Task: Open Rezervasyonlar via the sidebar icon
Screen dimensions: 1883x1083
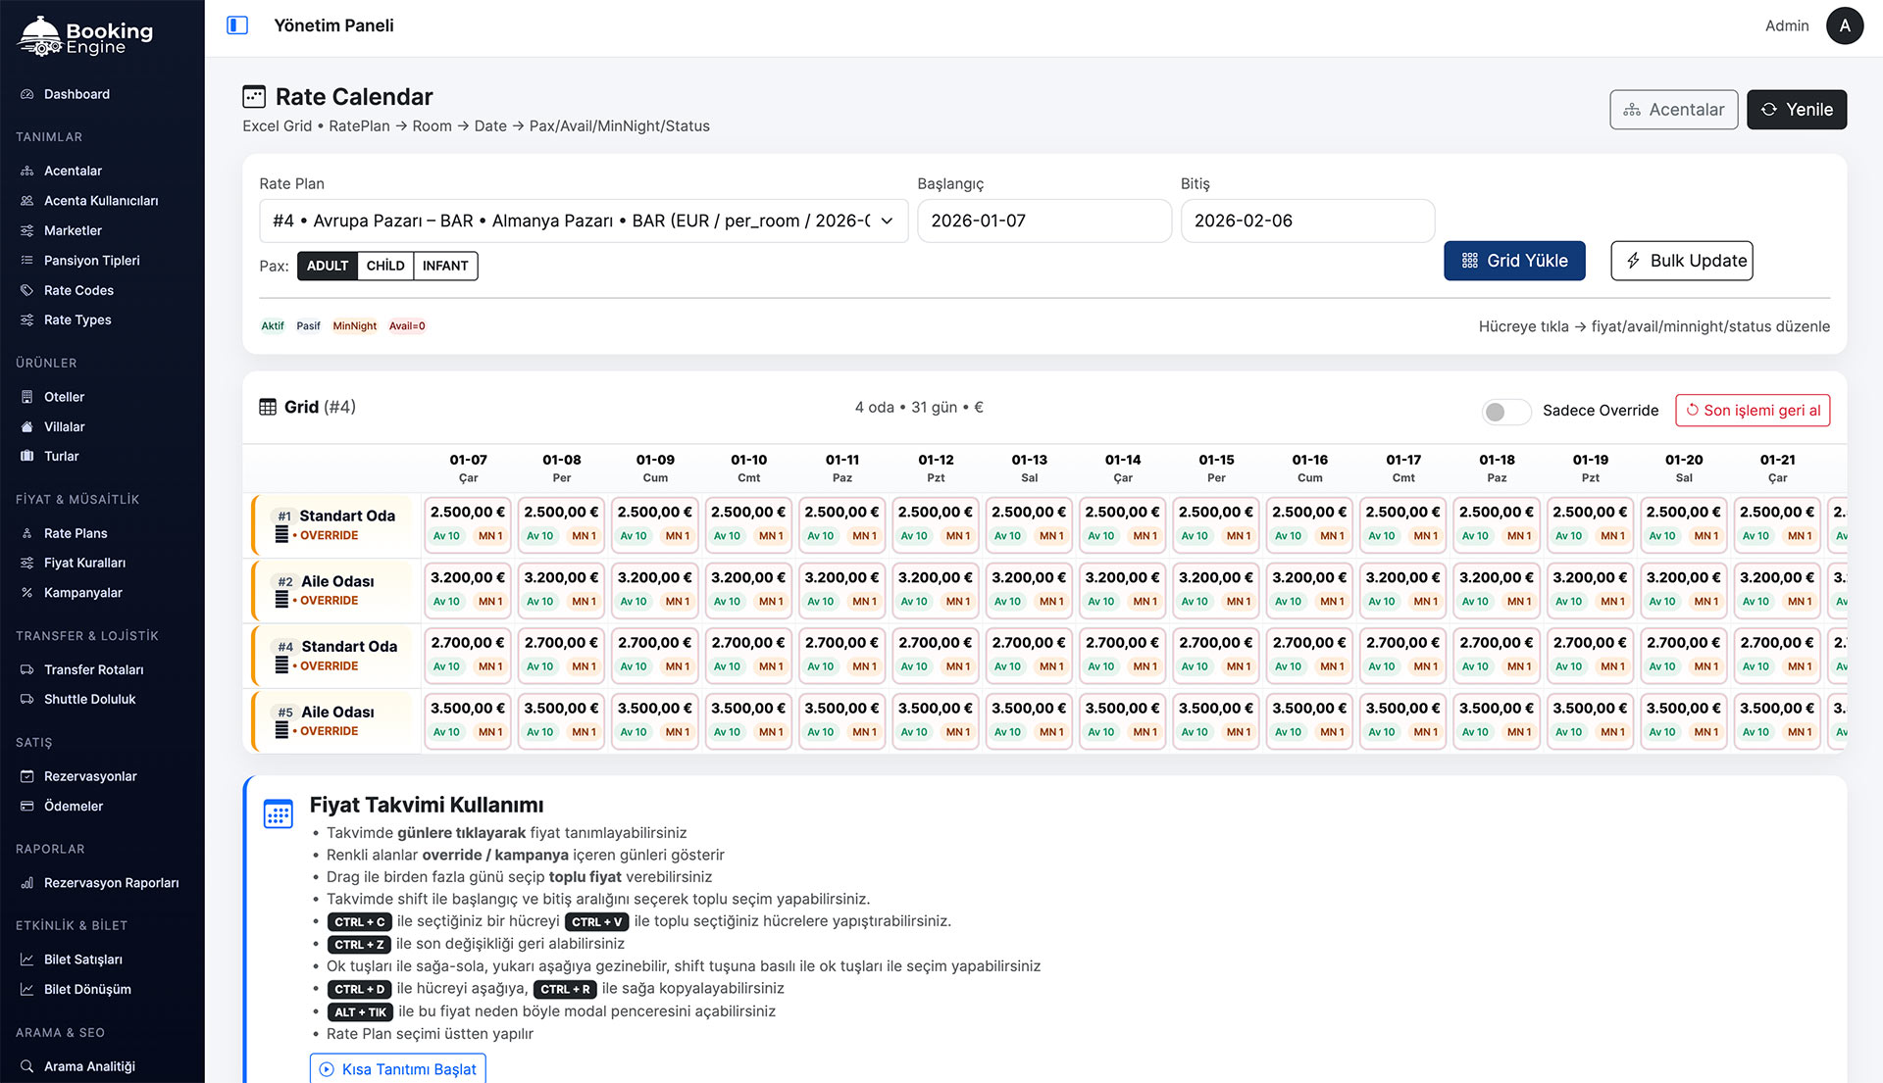Action: coord(25,775)
